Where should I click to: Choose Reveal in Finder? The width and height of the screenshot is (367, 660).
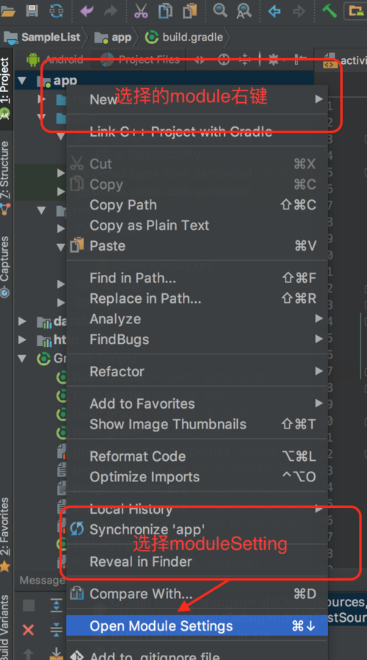click(197, 562)
